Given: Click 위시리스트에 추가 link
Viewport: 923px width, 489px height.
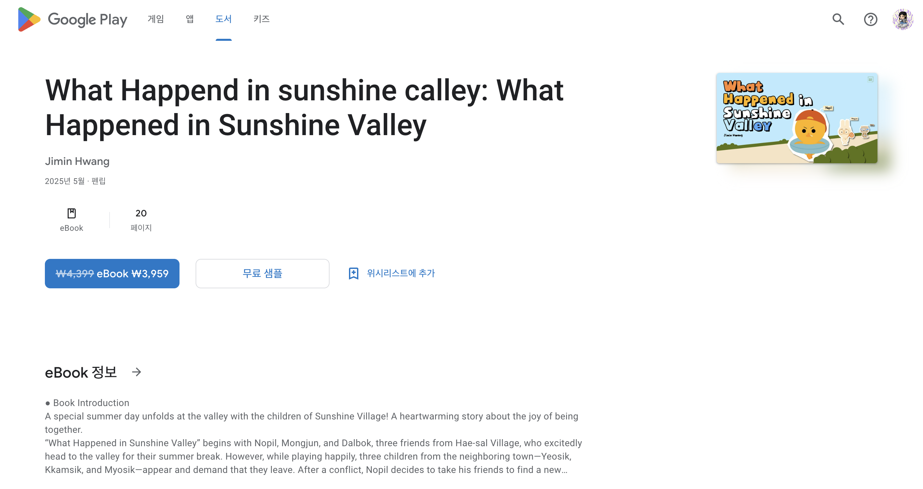Looking at the screenshot, I should 401,273.
